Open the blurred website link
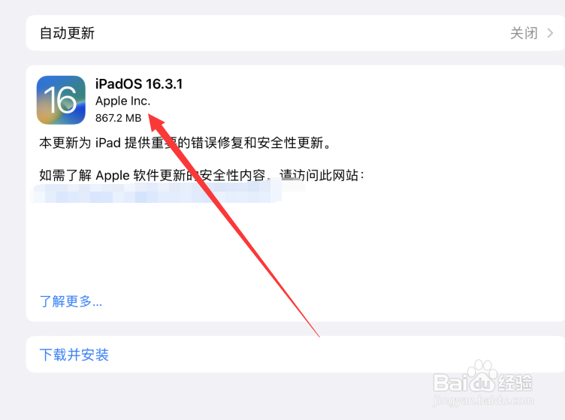 point(157,193)
